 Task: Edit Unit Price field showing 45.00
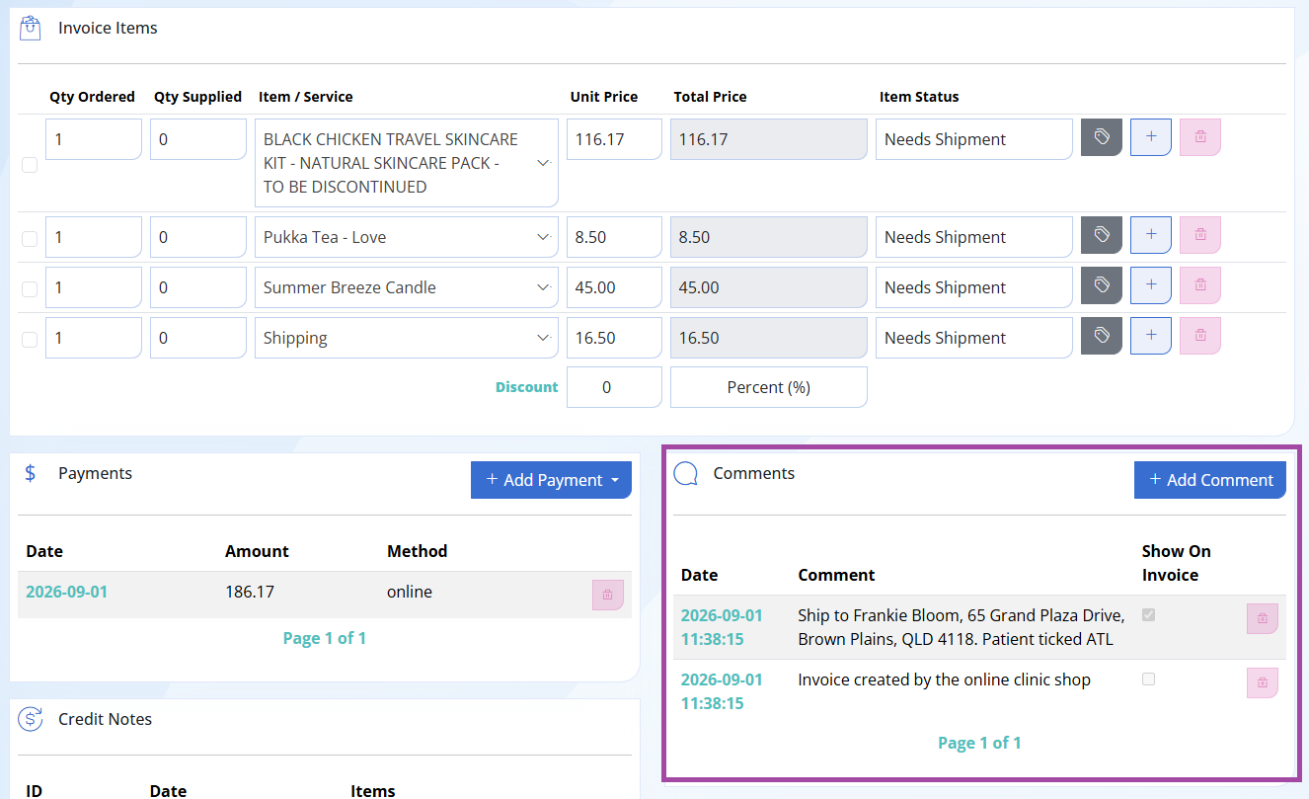click(614, 287)
